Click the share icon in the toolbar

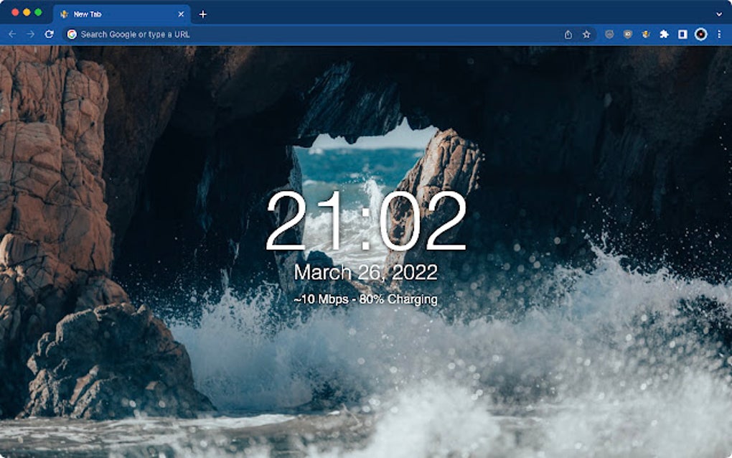(x=568, y=34)
